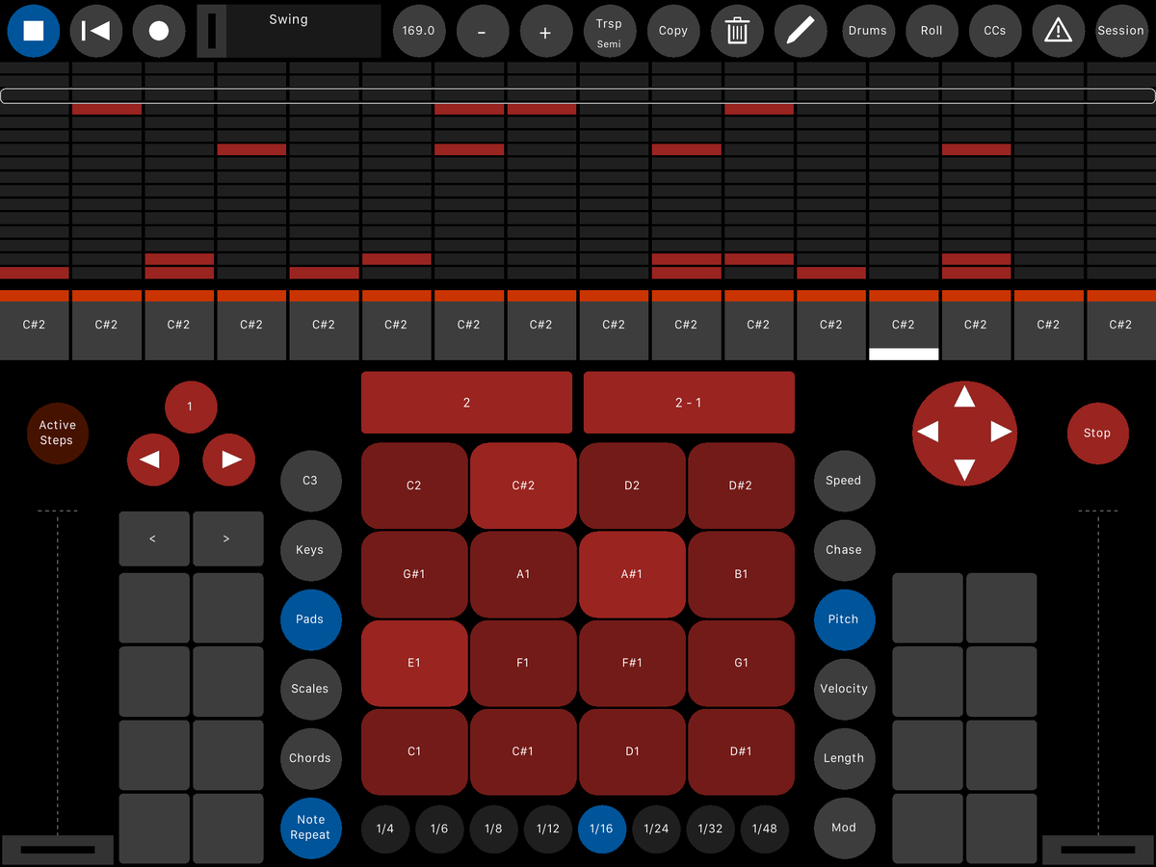
Task: Switch to the Session view
Action: click(x=1120, y=30)
